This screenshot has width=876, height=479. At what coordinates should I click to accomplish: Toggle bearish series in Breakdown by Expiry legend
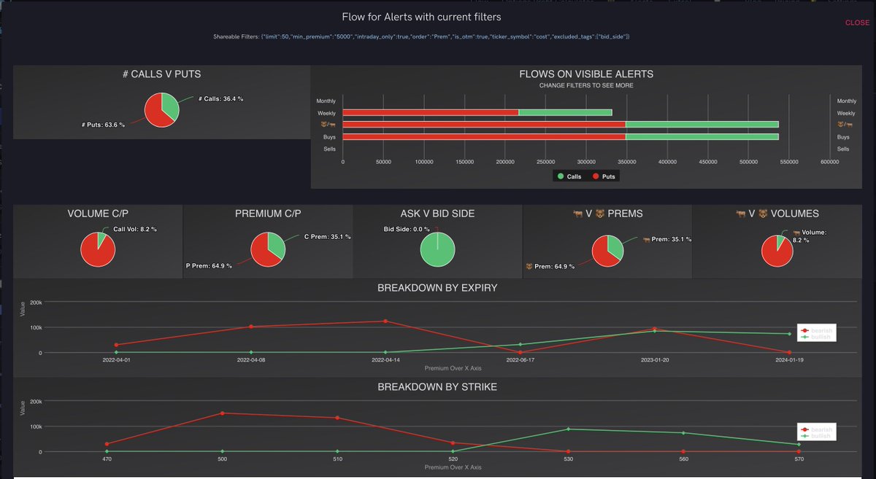point(815,330)
